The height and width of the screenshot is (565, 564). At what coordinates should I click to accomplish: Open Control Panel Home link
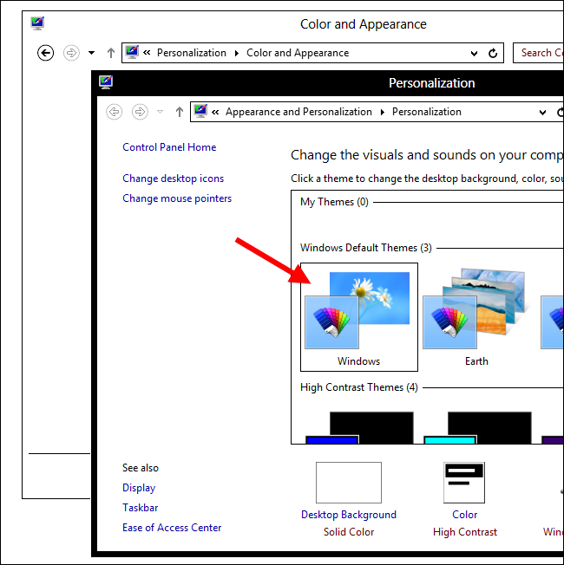click(169, 147)
